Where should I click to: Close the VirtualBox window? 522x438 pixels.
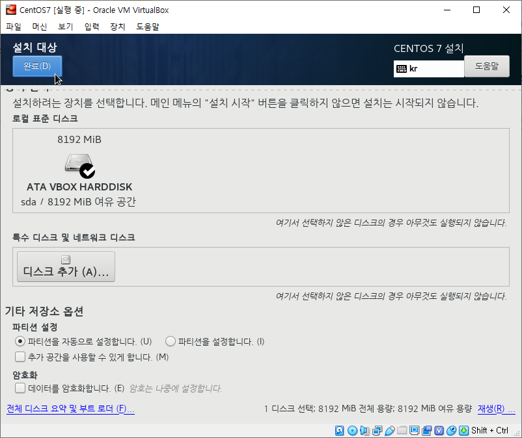[x=506, y=10]
